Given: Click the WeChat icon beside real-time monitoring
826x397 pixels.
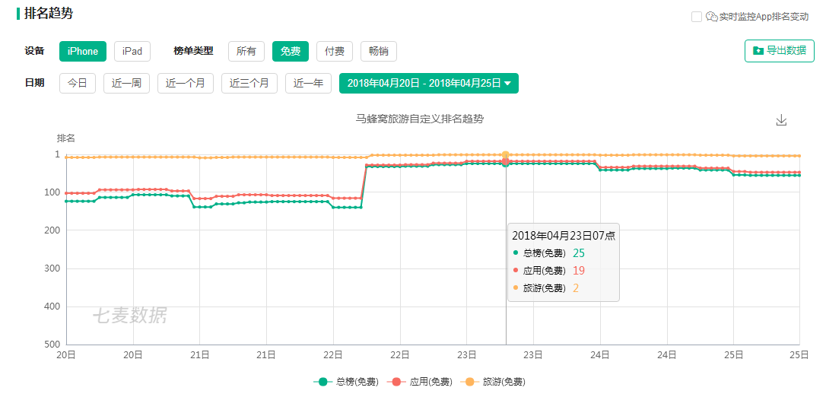Looking at the screenshot, I should [x=712, y=17].
